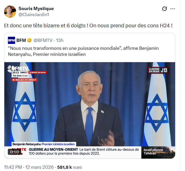
Task: Click the Souris Mystique profile avatar
Action: (x=10, y=11)
